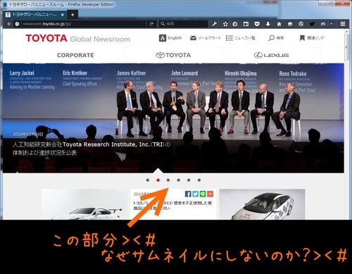Save page to Pocket icon
The height and width of the screenshot is (274, 352).
click(x=257, y=24)
